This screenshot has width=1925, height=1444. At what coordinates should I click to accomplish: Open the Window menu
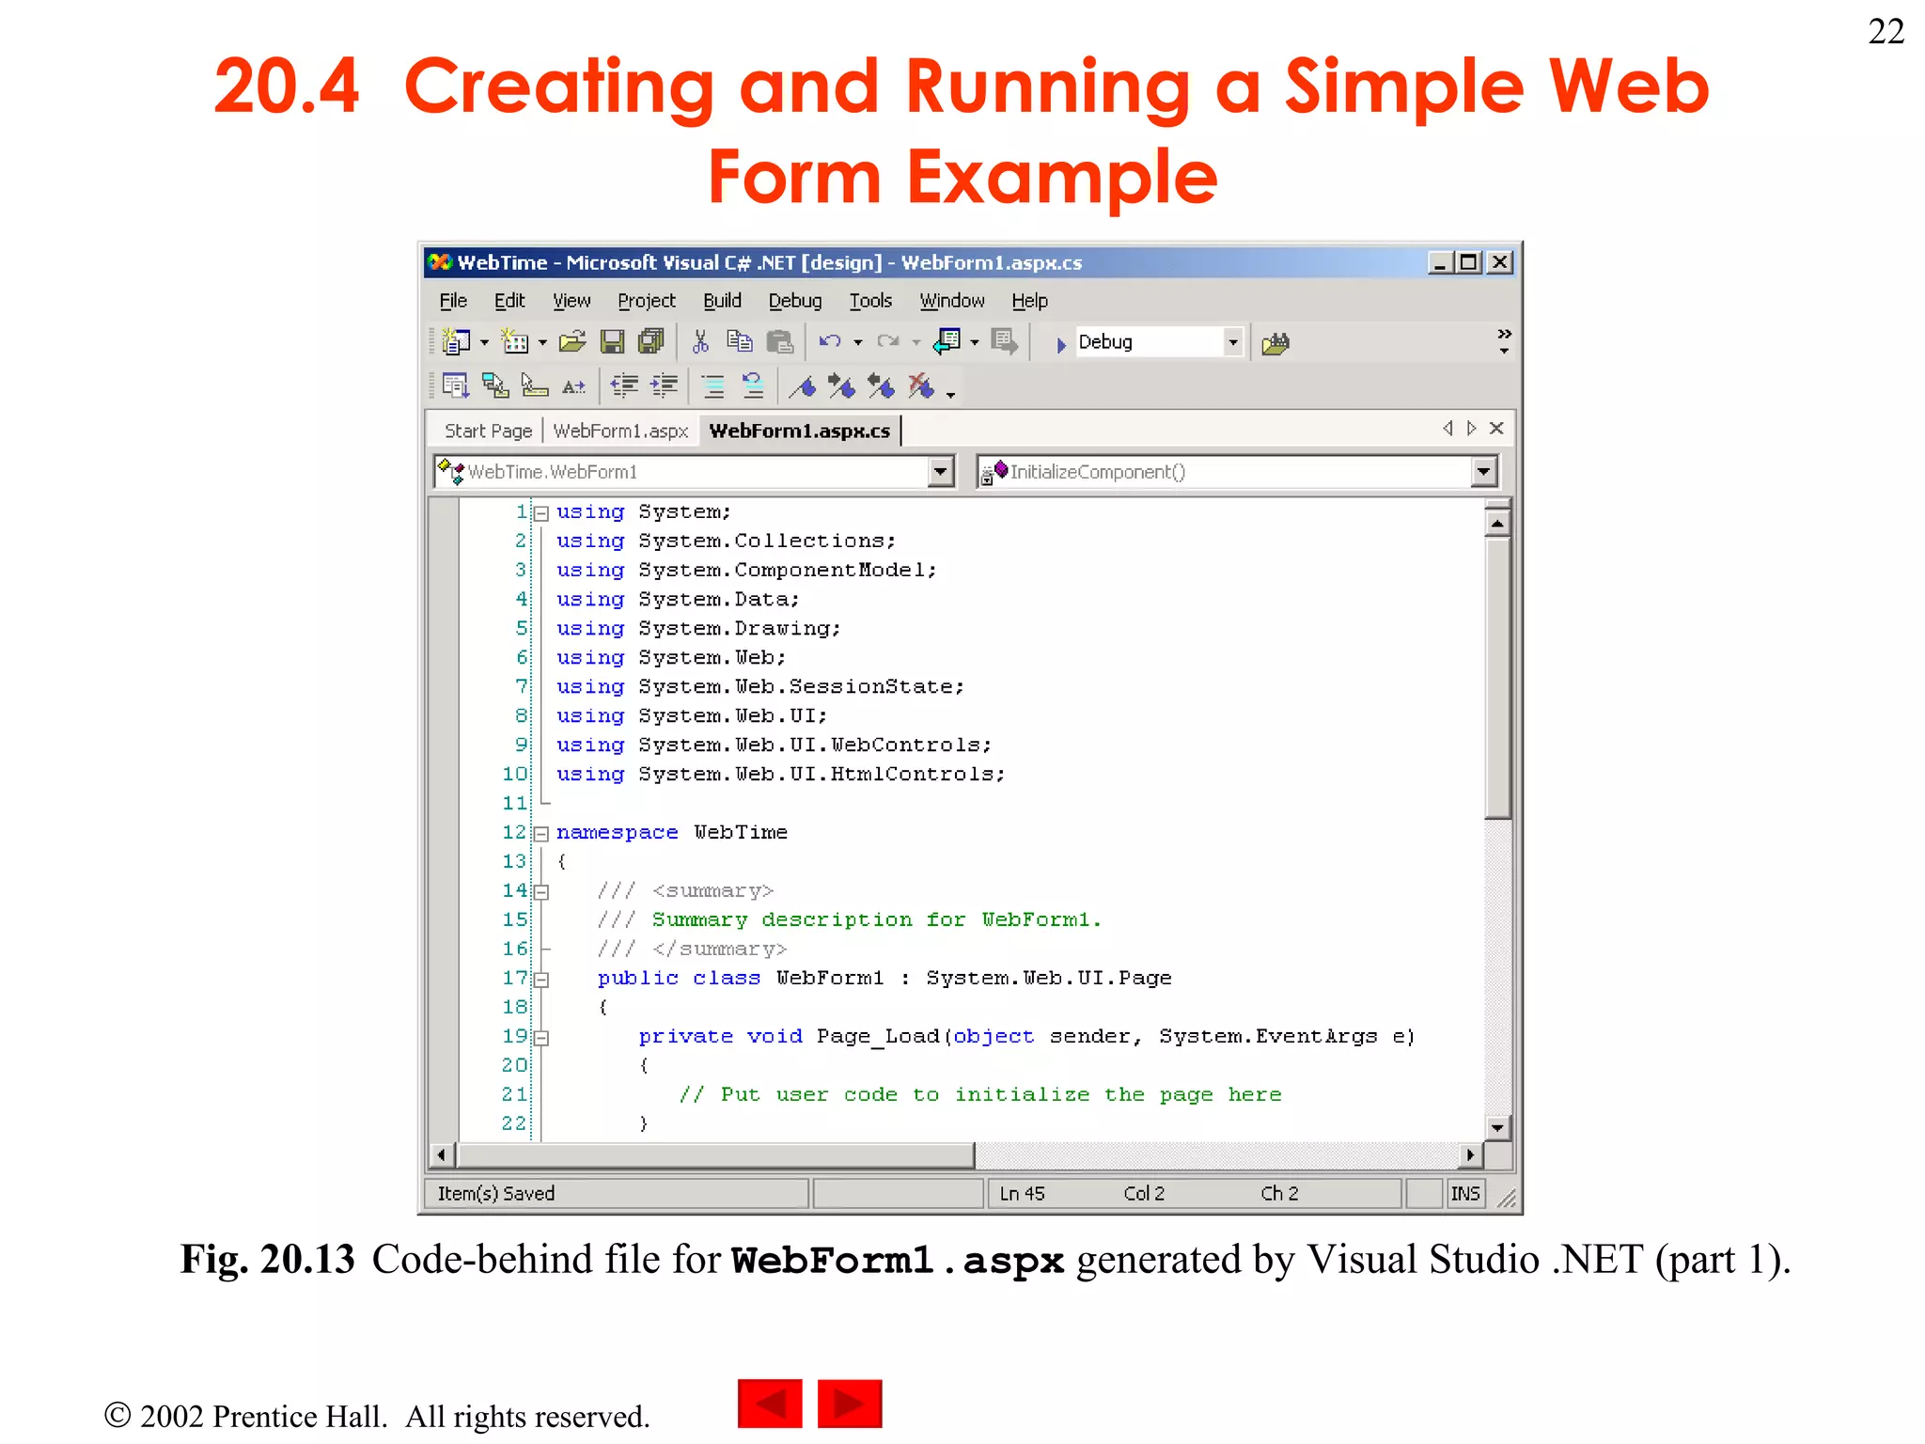(x=952, y=301)
